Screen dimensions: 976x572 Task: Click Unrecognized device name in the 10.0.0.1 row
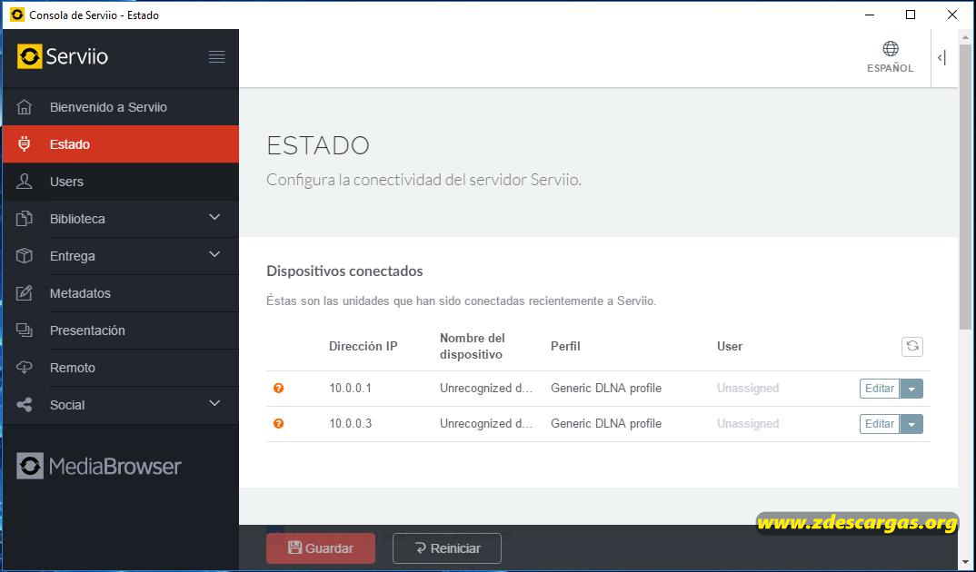486,388
